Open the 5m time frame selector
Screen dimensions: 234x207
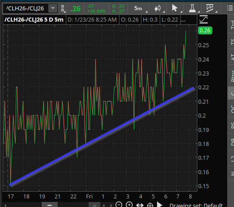point(138,8)
